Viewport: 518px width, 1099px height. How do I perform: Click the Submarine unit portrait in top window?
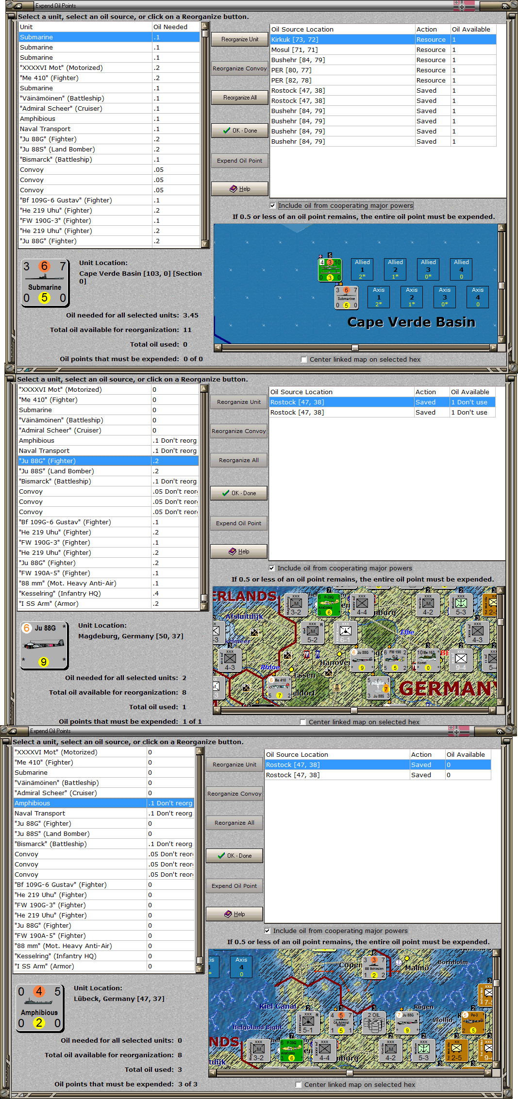[x=44, y=283]
